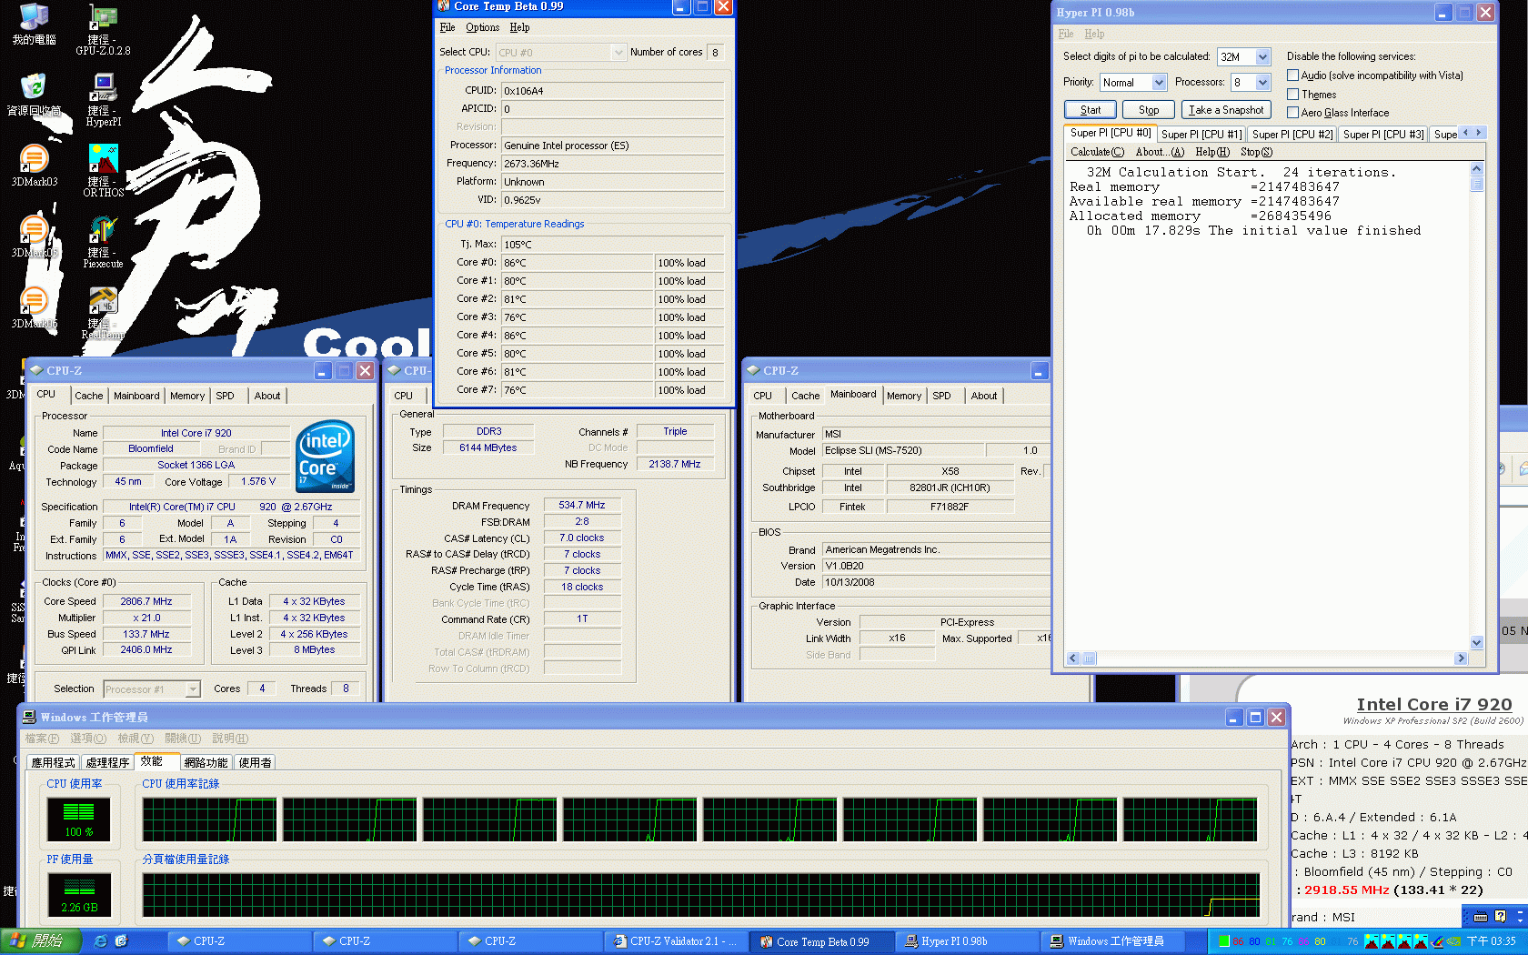
Task: Open the 3DMark05 desktop shortcut
Action: pos(34,236)
